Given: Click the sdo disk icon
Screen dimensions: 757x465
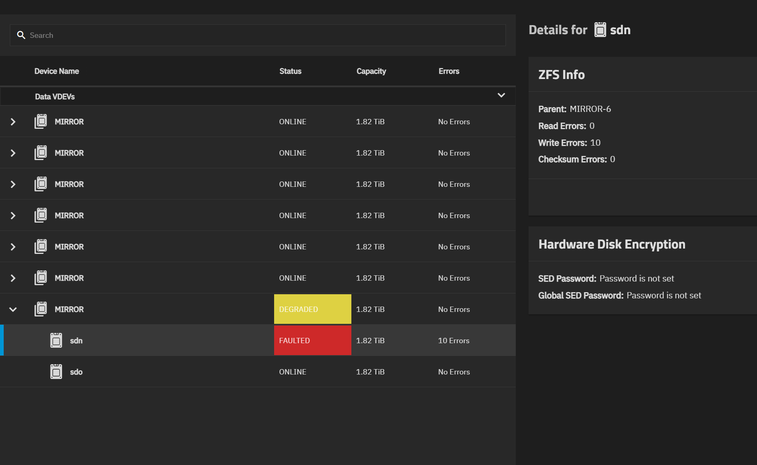Looking at the screenshot, I should click(56, 372).
